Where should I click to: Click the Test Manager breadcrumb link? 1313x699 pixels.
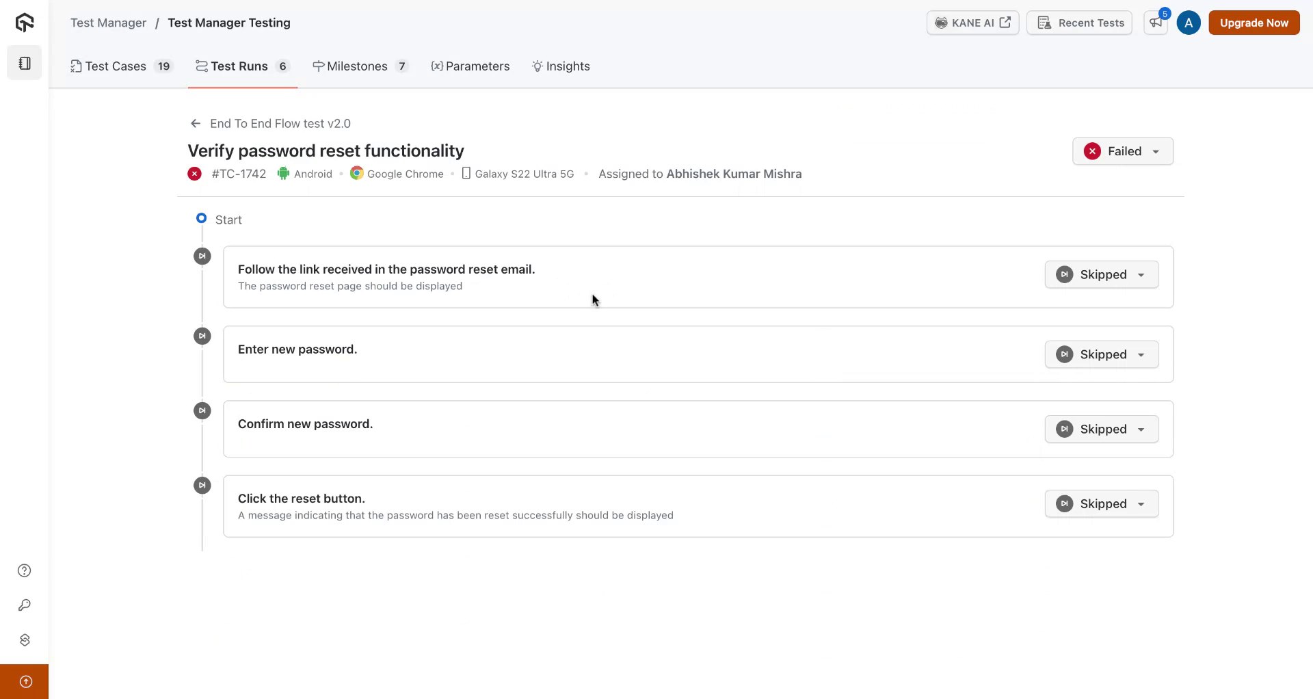[x=108, y=23]
